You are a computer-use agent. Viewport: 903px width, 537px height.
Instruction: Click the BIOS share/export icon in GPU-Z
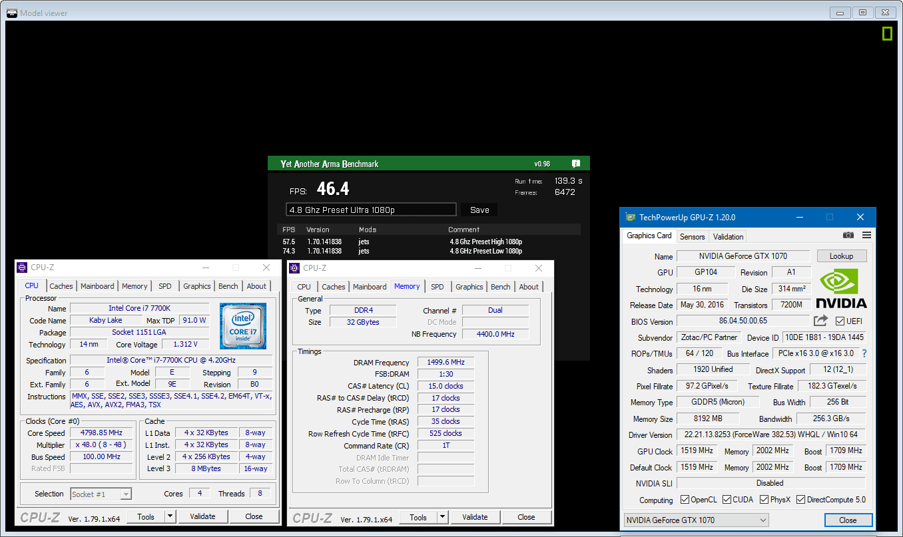820,321
